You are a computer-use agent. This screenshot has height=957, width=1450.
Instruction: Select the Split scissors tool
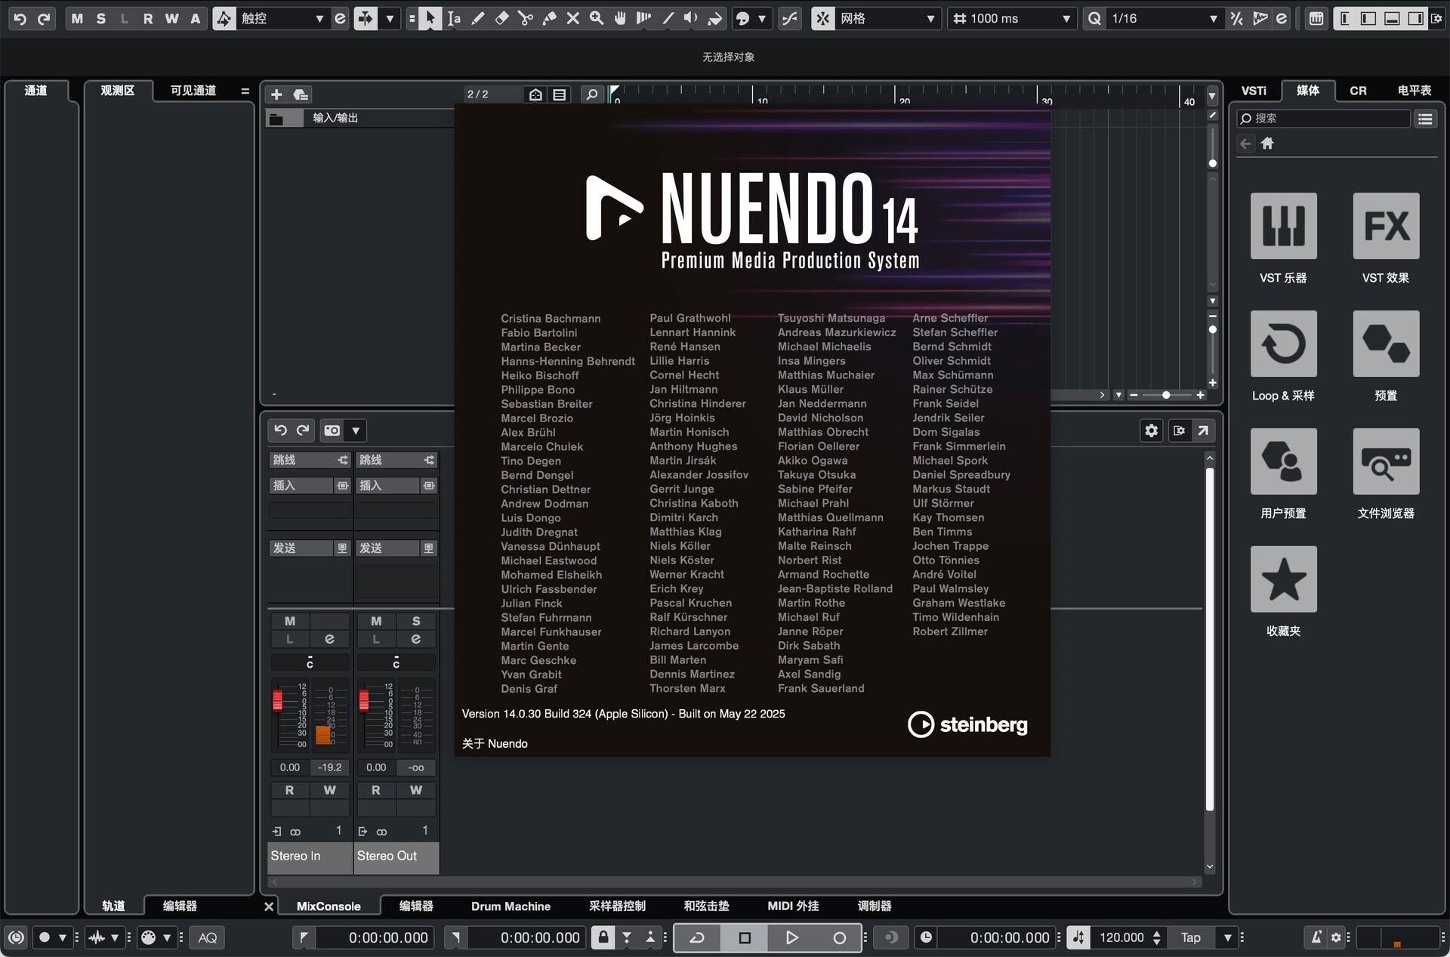click(526, 18)
